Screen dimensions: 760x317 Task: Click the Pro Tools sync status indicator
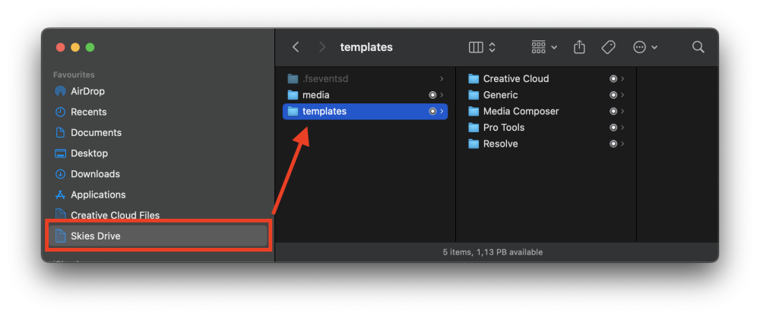pyautogui.click(x=613, y=128)
